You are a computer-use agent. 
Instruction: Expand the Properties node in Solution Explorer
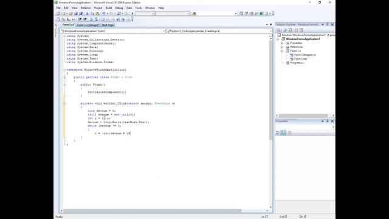pyautogui.click(x=282, y=43)
